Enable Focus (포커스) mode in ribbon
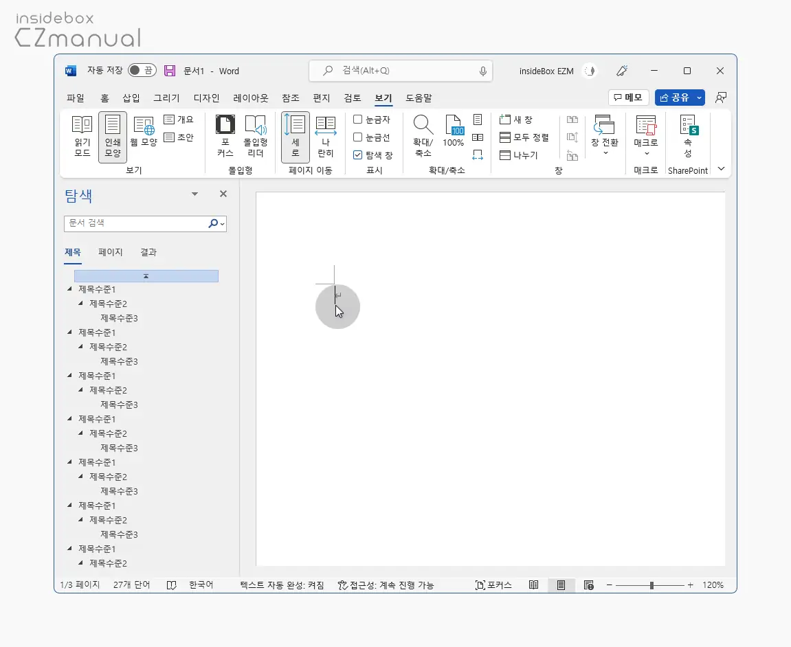The width and height of the screenshot is (791, 647). [x=225, y=136]
